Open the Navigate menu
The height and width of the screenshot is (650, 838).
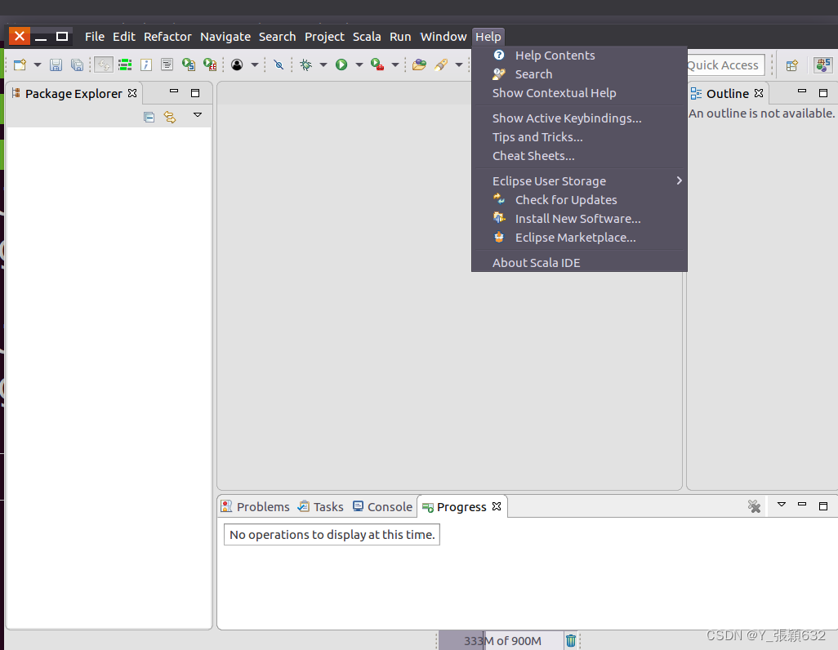tap(225, 37)
